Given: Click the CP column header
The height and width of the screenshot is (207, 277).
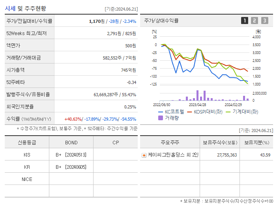Looking at the screenshot, I should [116, 143].
